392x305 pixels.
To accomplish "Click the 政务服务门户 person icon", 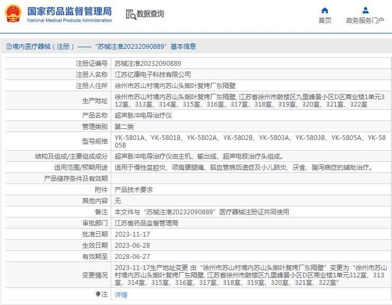I will coord(365,11).
